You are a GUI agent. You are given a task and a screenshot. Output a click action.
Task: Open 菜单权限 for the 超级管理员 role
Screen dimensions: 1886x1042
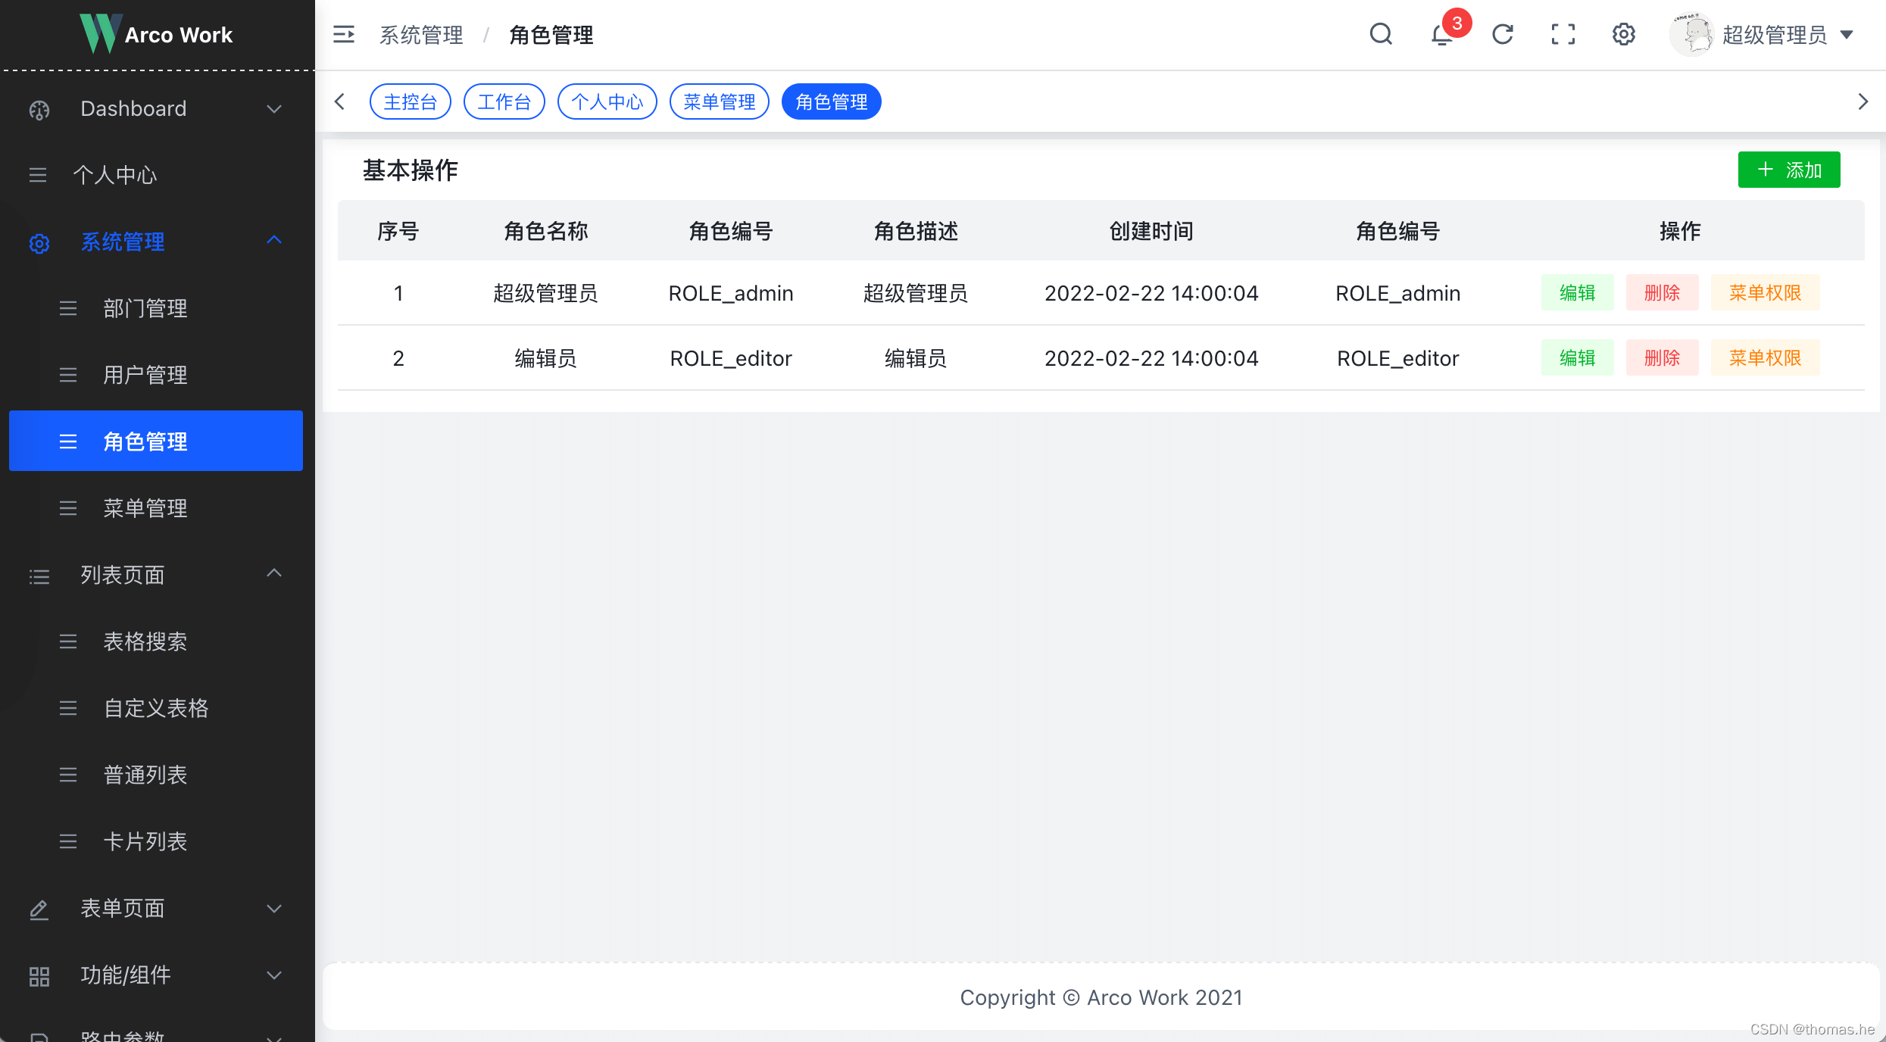coord(1765,292)
